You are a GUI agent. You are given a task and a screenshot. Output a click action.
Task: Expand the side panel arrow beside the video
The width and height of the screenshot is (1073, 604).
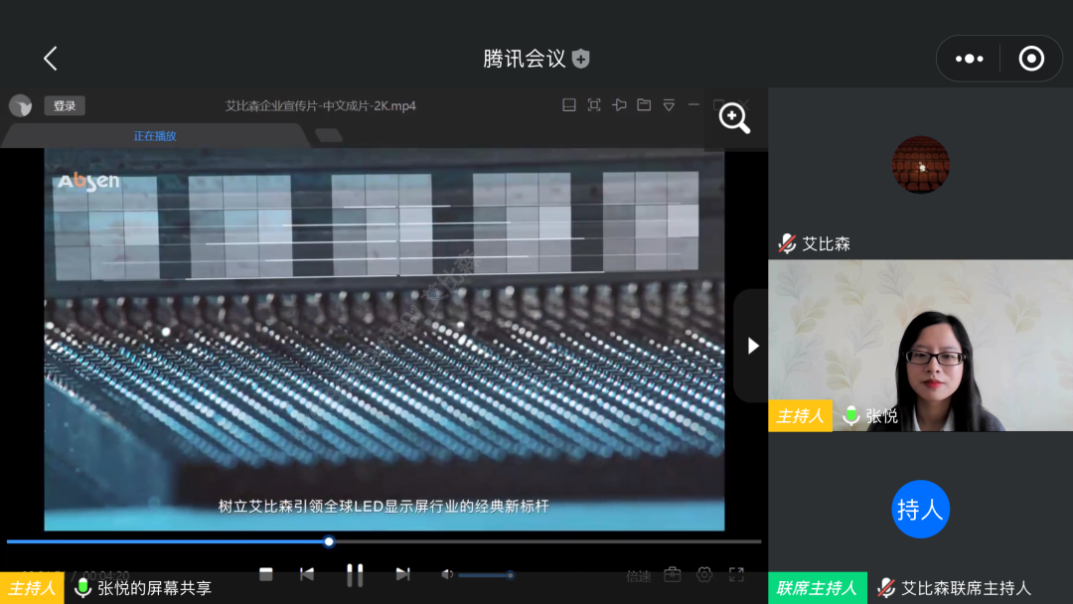coord(752,346)
